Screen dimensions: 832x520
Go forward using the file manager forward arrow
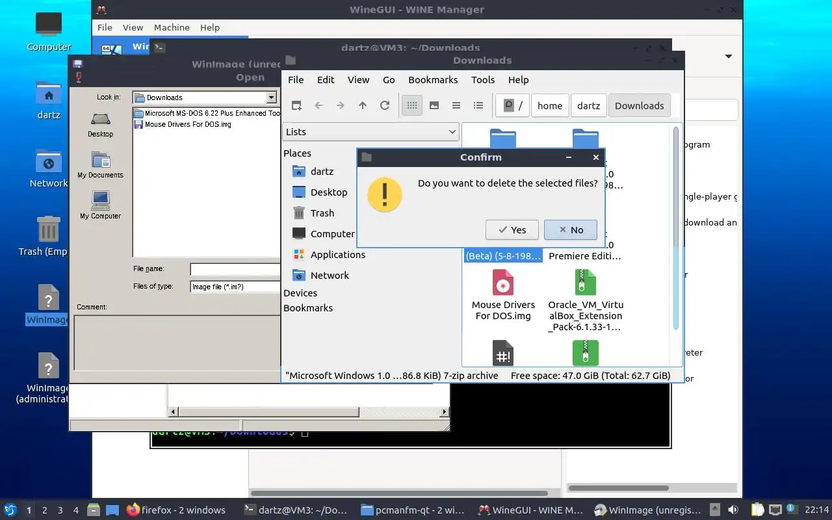341,105
